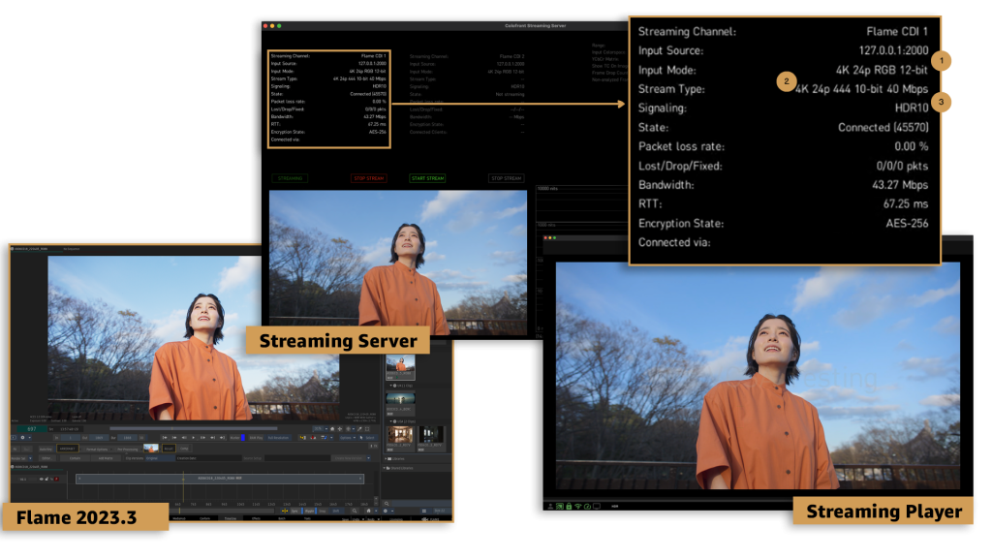Click the home icon next to the timeline zoom control
Viewport: 992px width, 558px height.
pyautogui.click(x=370, y=510)
